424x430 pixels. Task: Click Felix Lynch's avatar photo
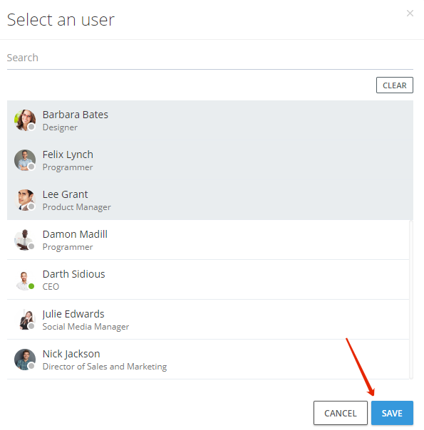click(x=25, y=160)
